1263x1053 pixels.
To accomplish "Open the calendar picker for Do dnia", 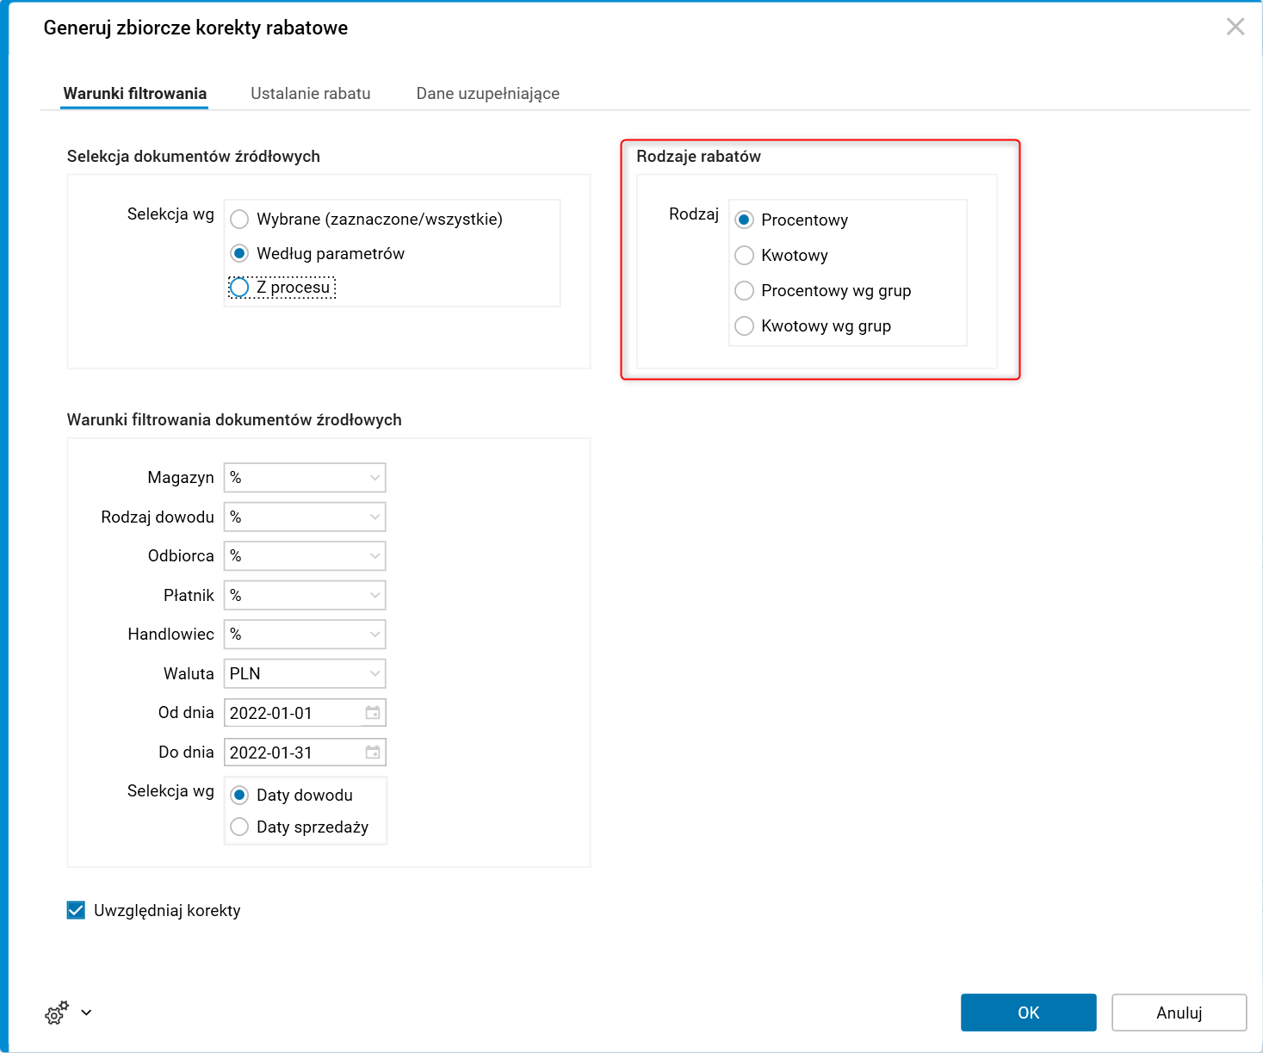I will click(373, 753).
